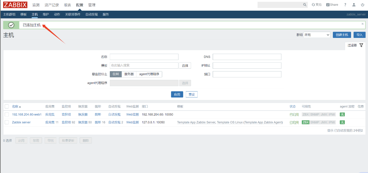Focus the global search box
368x173 pixels.
click(280, 5)
